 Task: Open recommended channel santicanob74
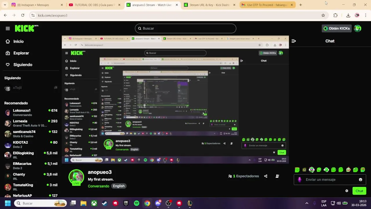31,134
